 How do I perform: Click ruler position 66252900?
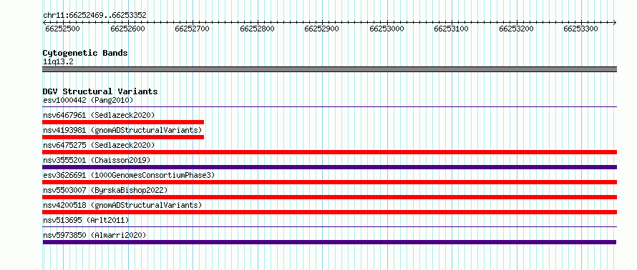[322, 29]
